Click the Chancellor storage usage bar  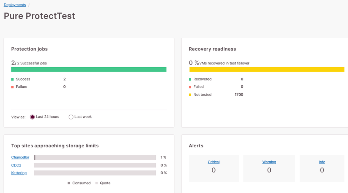[x=95, y=157]
